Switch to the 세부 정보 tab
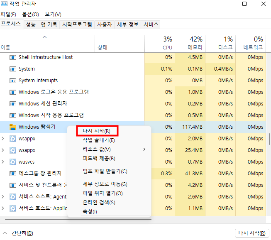 coord(128,24)
